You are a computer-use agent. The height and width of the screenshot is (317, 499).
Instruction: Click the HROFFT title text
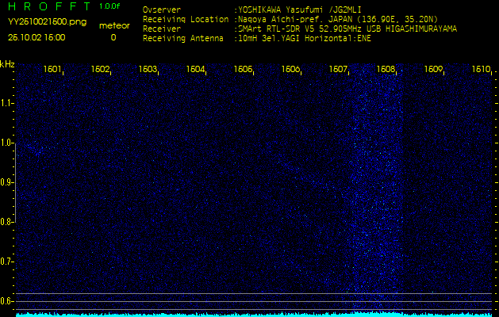click(x=49, y=6)
